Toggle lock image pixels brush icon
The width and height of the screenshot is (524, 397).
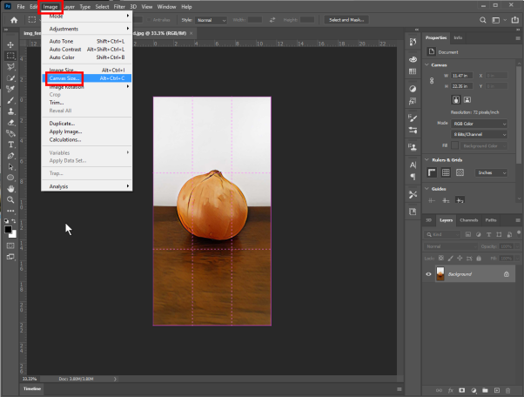click(451, 258)
